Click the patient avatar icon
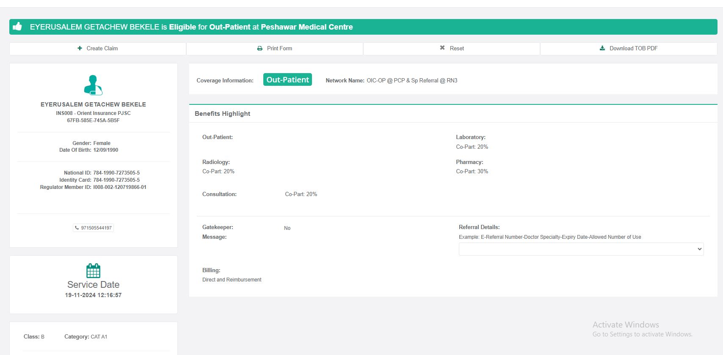Viewport: 723px width, 355px height. [x=93, y=85]
